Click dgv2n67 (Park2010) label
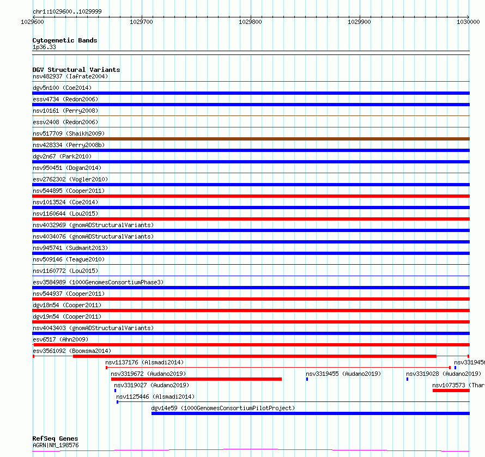The height and width of the screenshot is (457, 485). coord(62,156)
